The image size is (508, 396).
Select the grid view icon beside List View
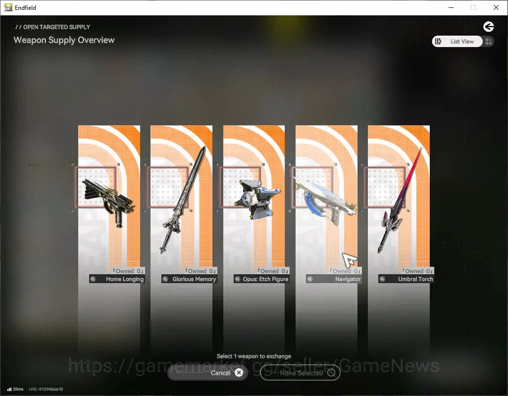489,42
